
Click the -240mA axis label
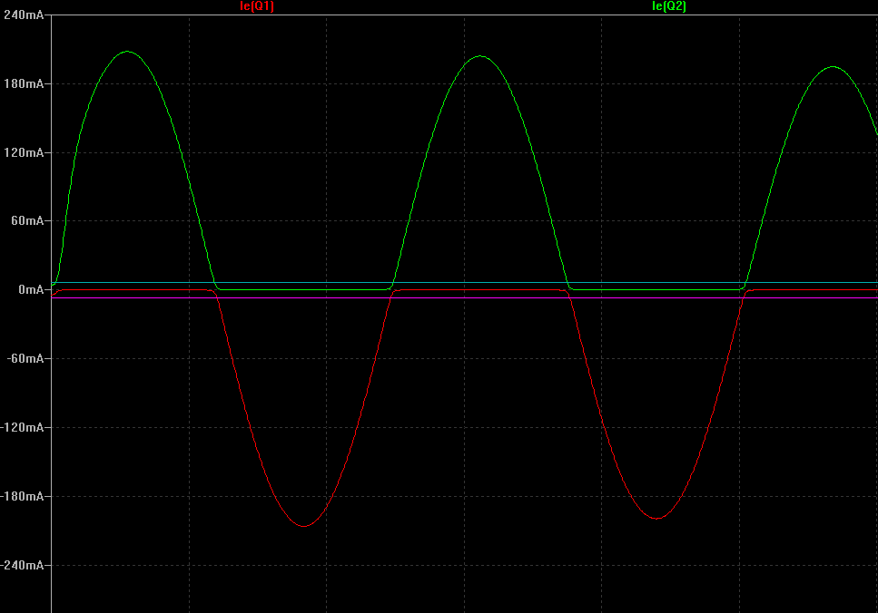coord(23,565)
